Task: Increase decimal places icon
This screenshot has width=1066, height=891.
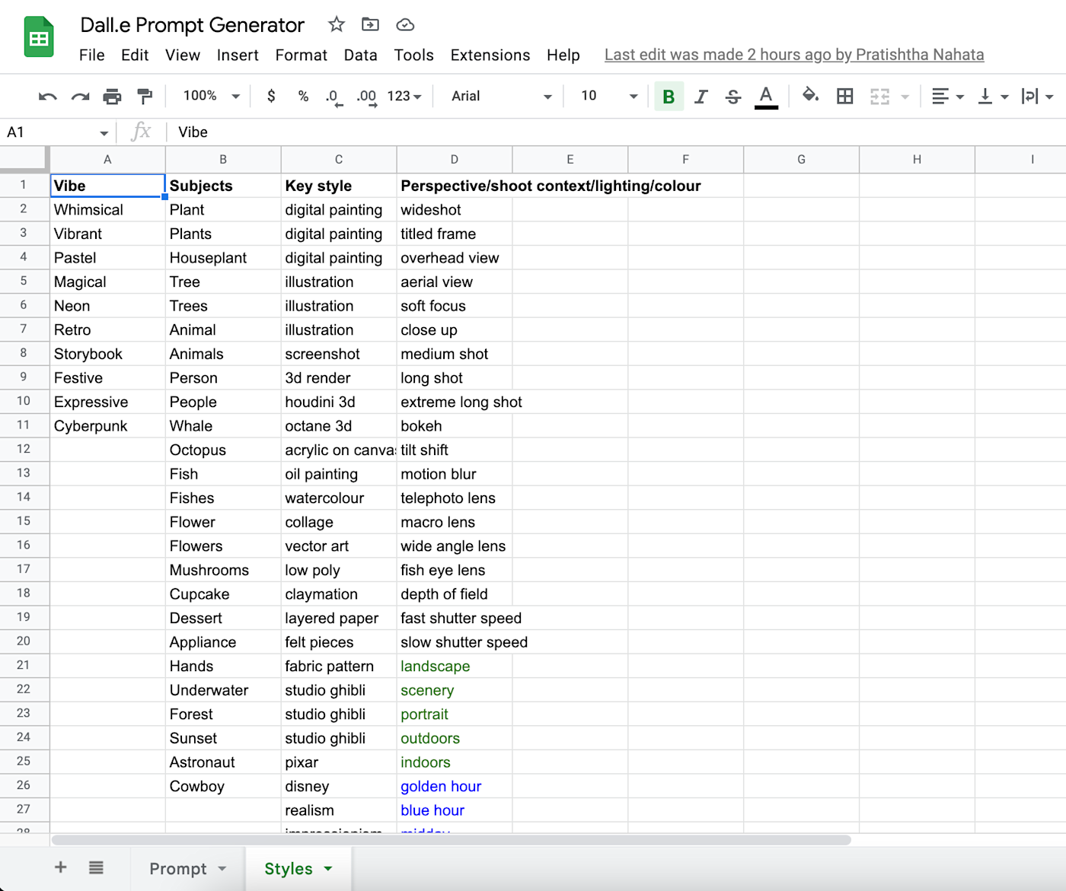Action: coord(367,97)
